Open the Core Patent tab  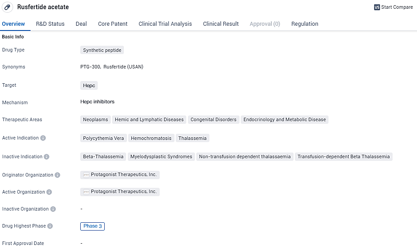point(113,24)
